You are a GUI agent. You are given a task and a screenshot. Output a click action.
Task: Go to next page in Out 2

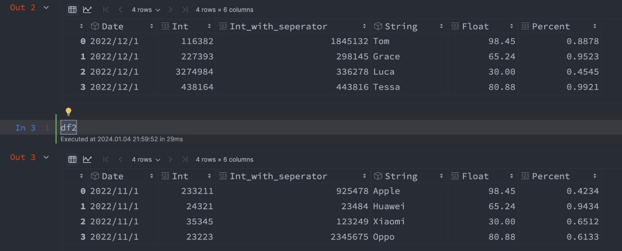[x=170, y=9]
